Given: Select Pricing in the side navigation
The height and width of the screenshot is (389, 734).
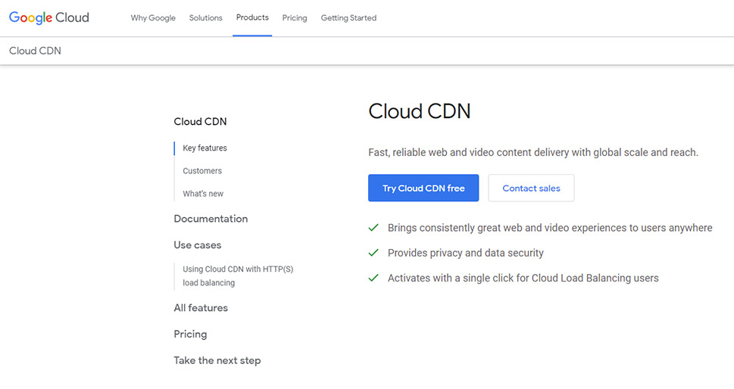Looking at the screenshot, I should point(190,335).
